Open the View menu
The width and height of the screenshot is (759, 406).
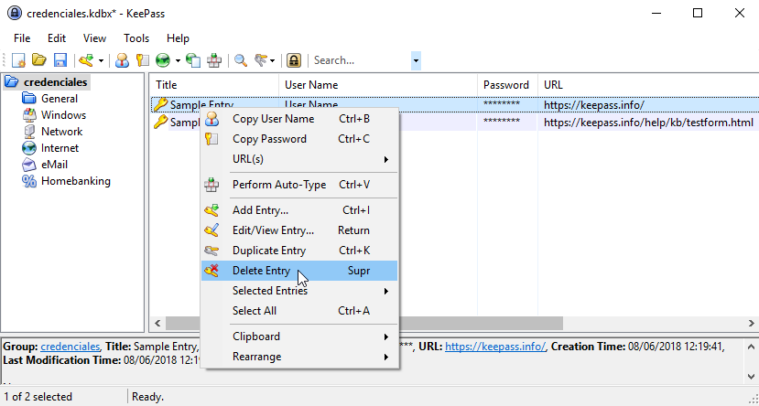click(x=94, y=38)
